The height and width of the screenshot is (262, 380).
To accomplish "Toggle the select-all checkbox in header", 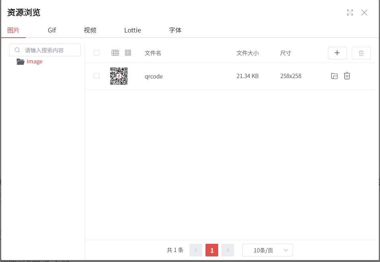I will [97, 53].
